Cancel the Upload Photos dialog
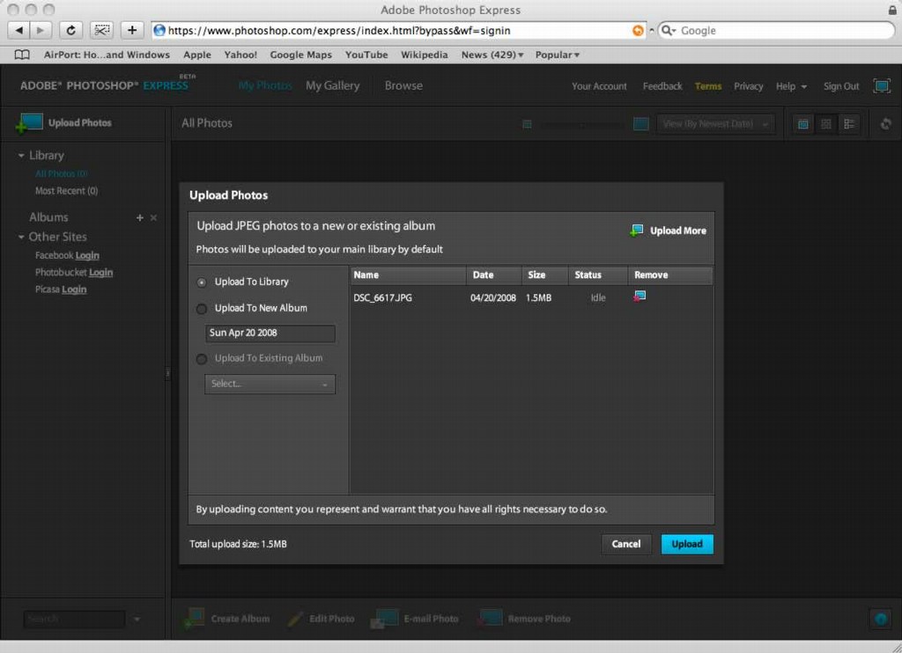 625,544
